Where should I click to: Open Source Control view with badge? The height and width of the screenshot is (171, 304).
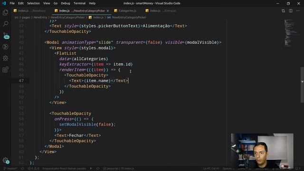pyautogui.click(x=6, y=36)
